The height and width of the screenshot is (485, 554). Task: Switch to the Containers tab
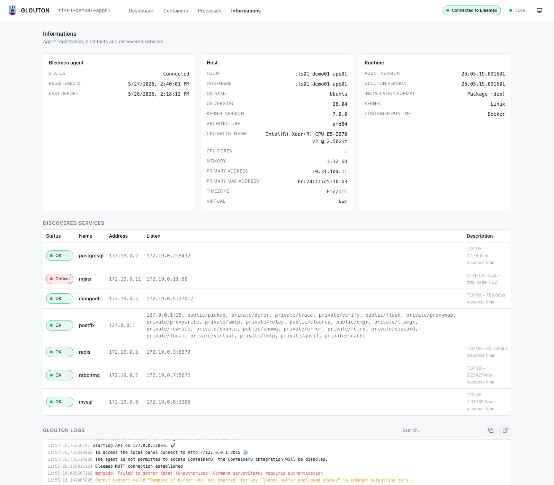176,11
